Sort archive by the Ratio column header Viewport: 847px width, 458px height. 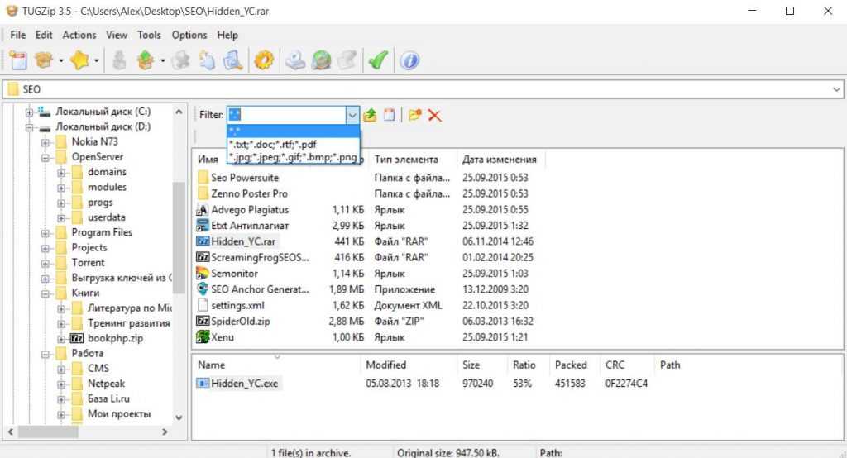[524, 365]
